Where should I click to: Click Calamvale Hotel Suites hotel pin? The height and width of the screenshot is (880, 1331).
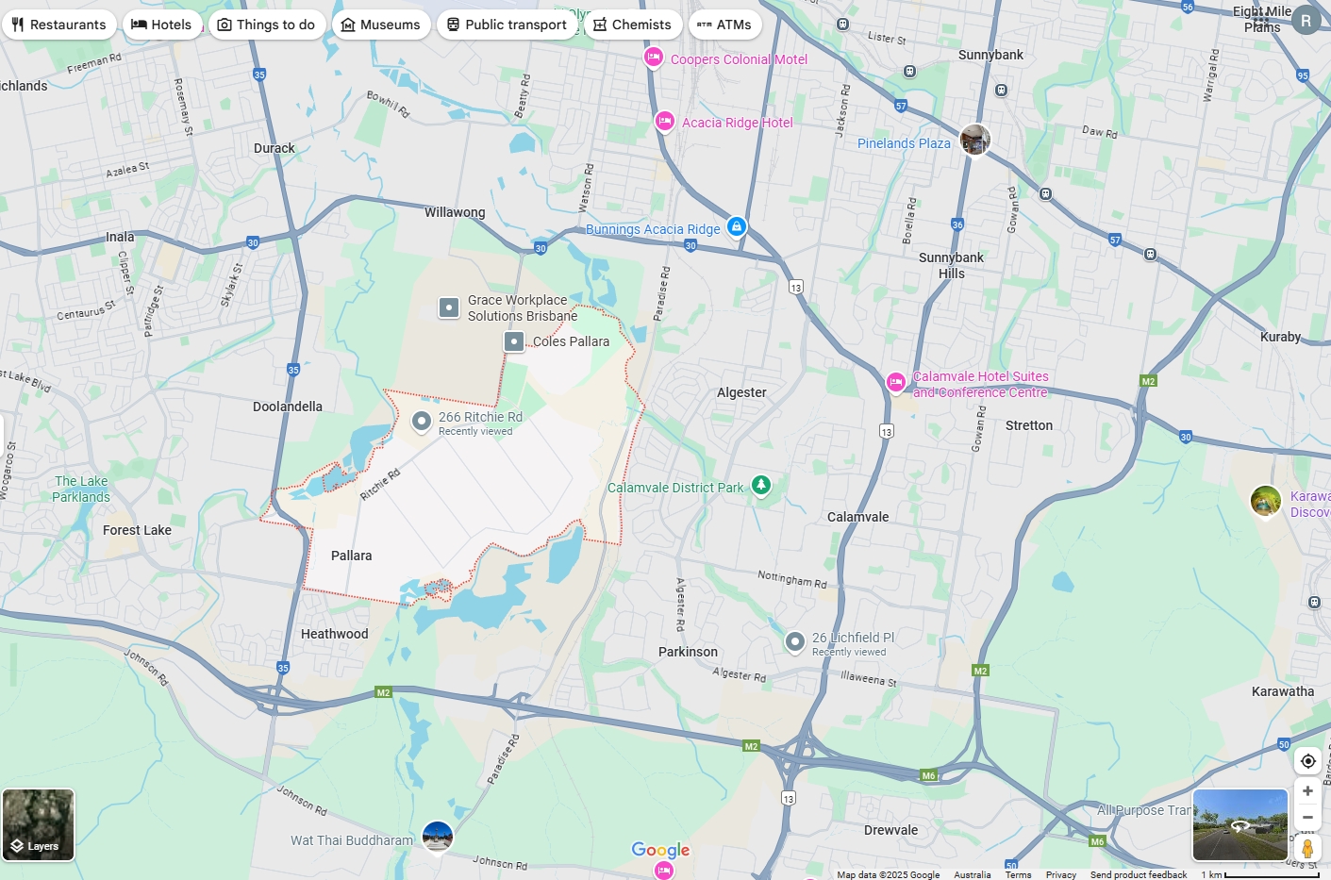click(896, 383)
